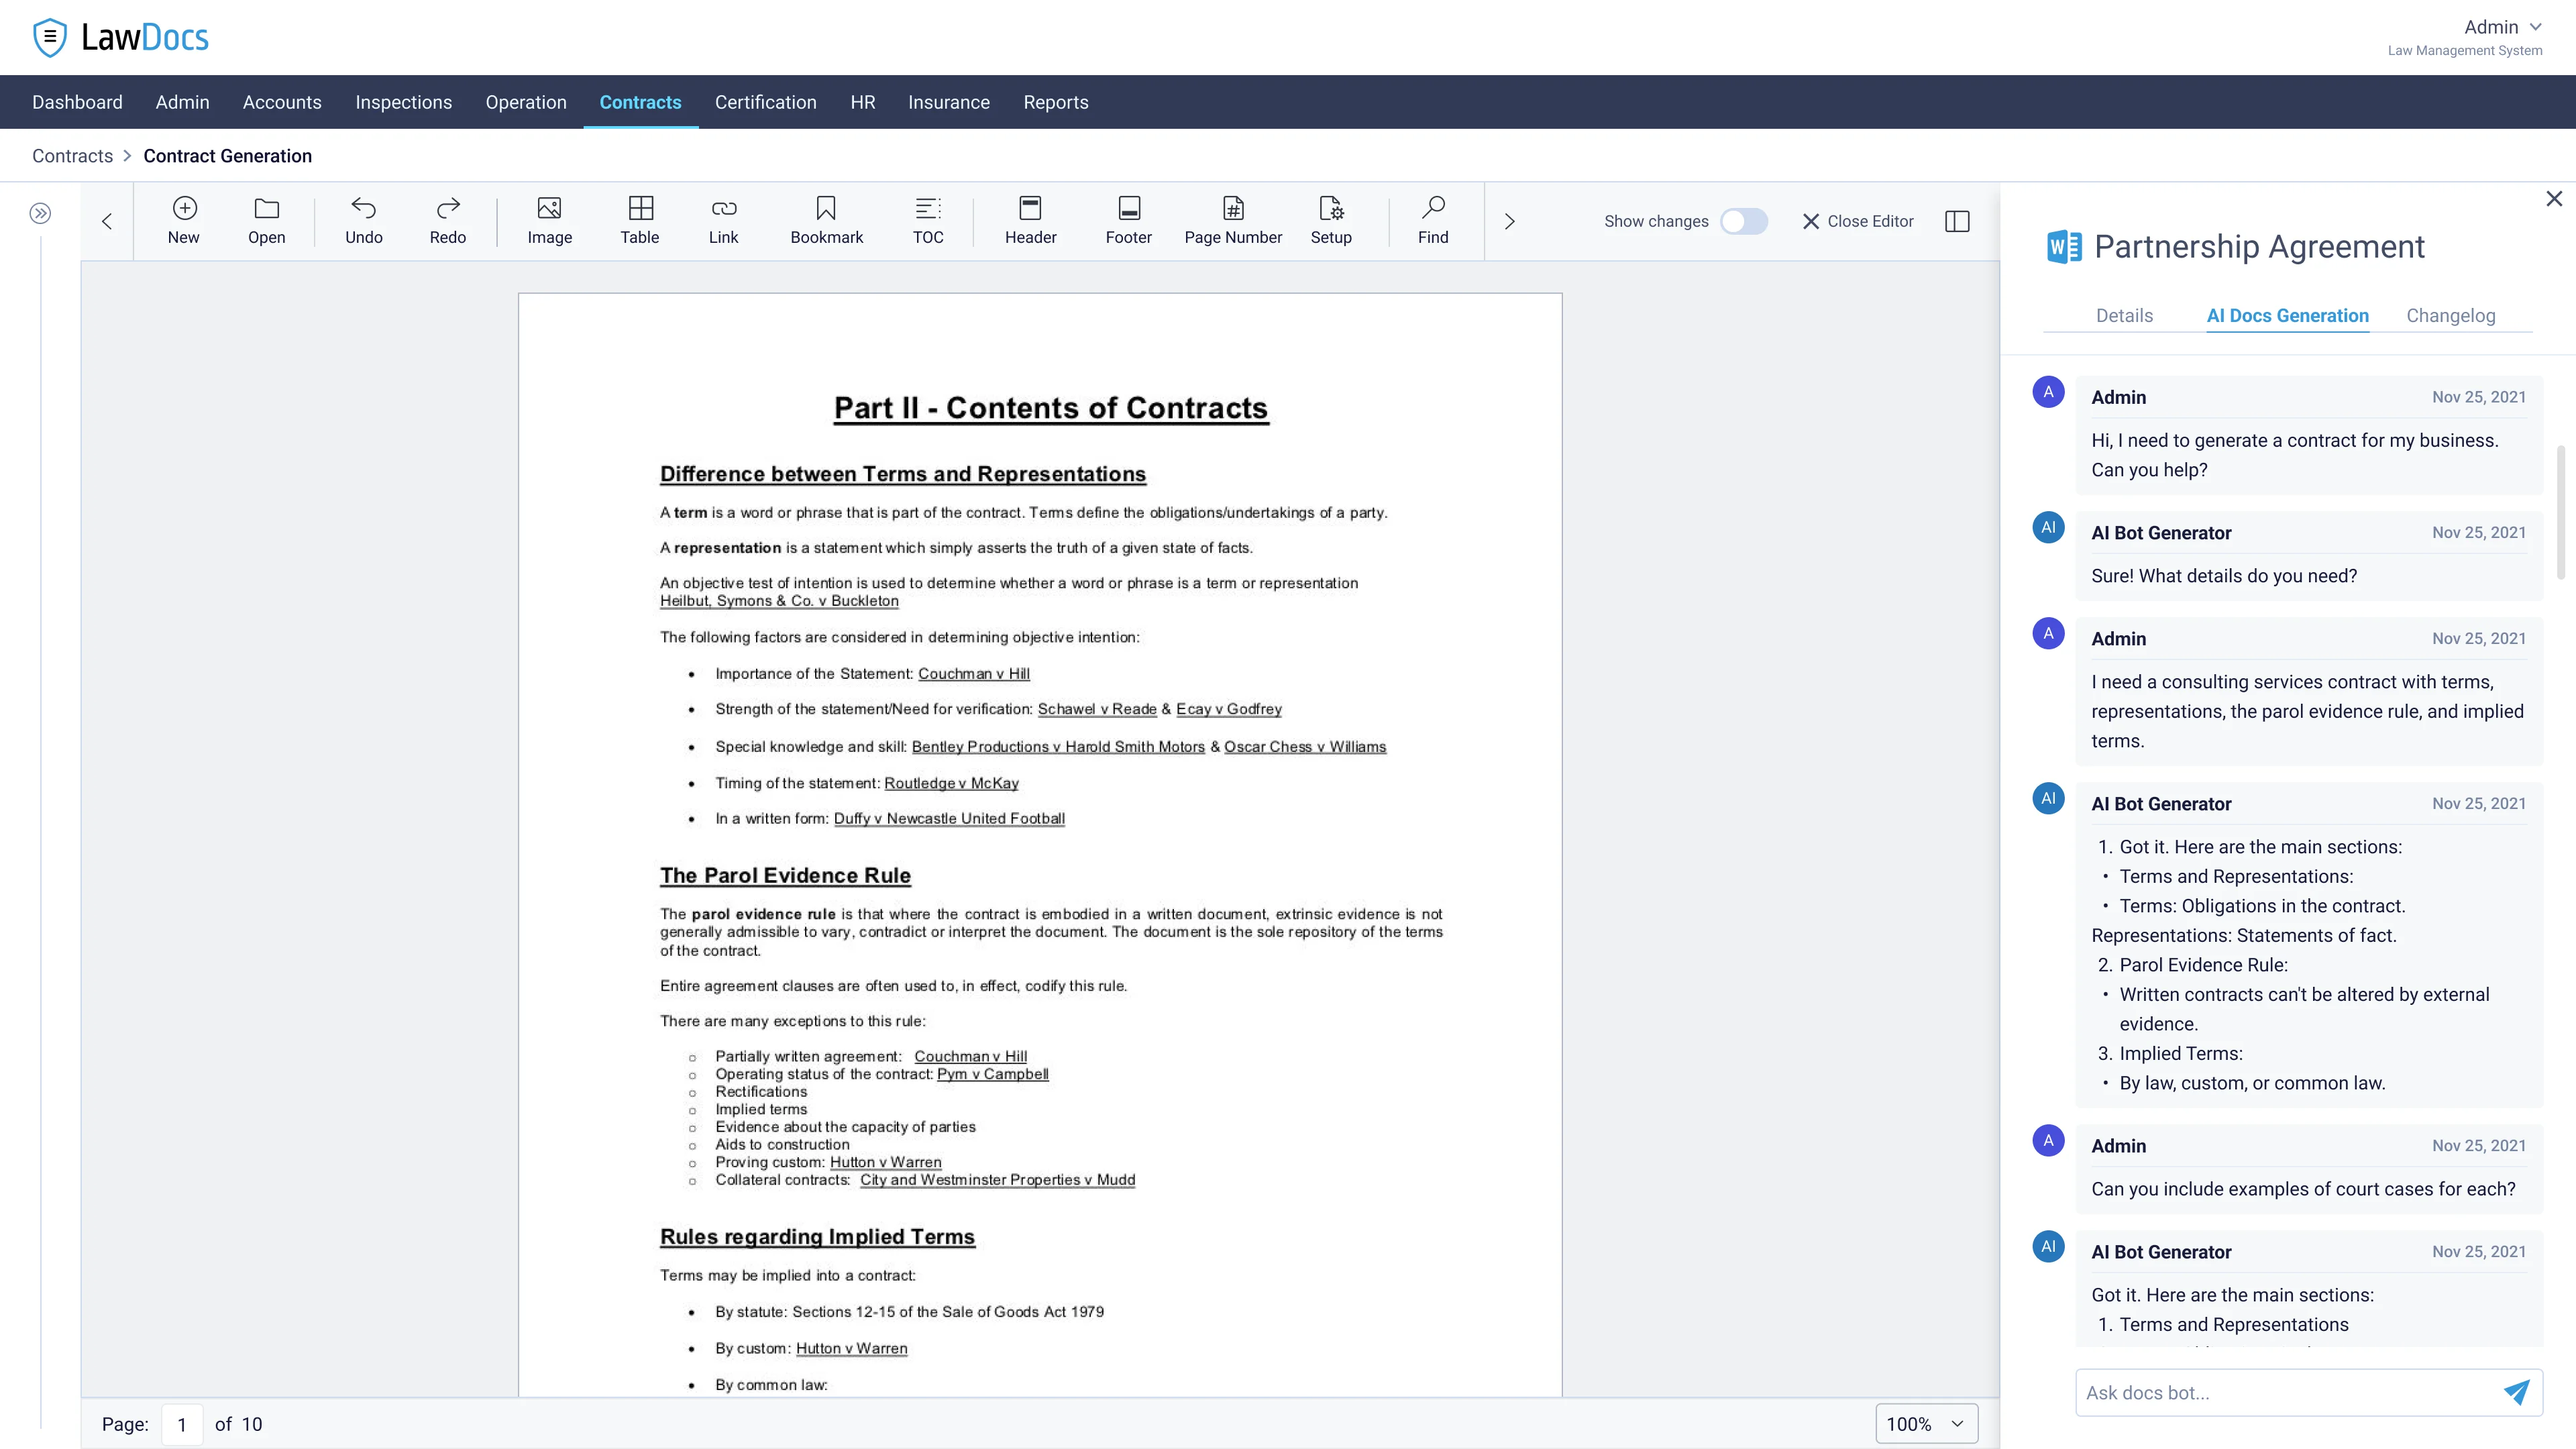
Task: Open the 100% zoom level dropdown
Action: (1926, 1424)
